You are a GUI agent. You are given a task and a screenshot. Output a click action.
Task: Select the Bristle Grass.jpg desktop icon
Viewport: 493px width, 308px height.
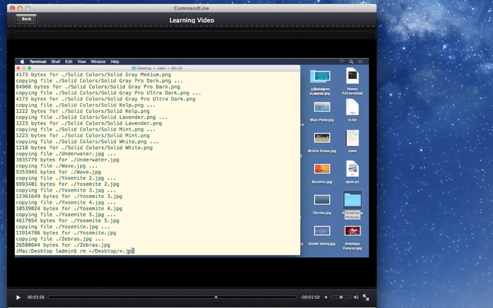322,138
